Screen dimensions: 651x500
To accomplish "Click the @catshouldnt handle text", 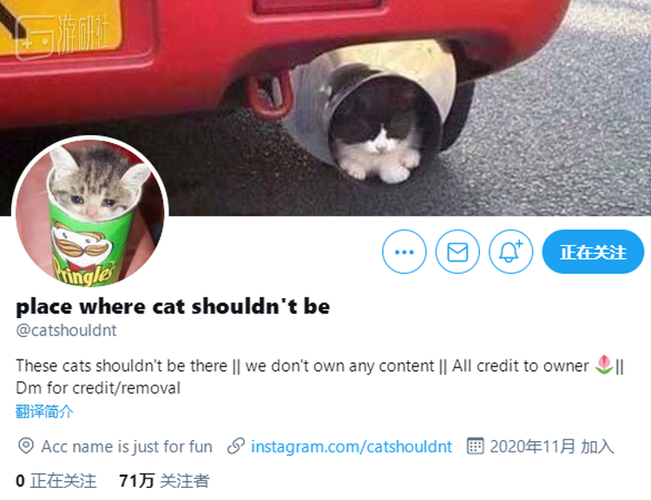I will (x=67, y=330).
